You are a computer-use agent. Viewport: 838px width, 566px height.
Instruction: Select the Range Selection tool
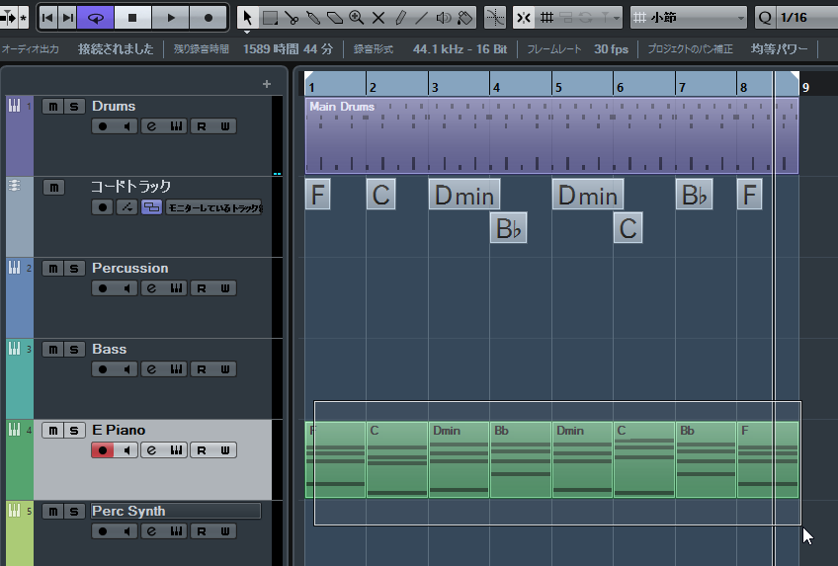(271, 18)
